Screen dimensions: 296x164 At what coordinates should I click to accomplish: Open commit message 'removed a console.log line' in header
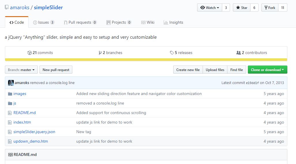pos(52,83)
